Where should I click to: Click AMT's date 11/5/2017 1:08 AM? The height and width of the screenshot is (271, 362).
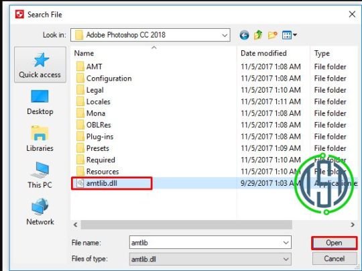click(x=271, y=67)
